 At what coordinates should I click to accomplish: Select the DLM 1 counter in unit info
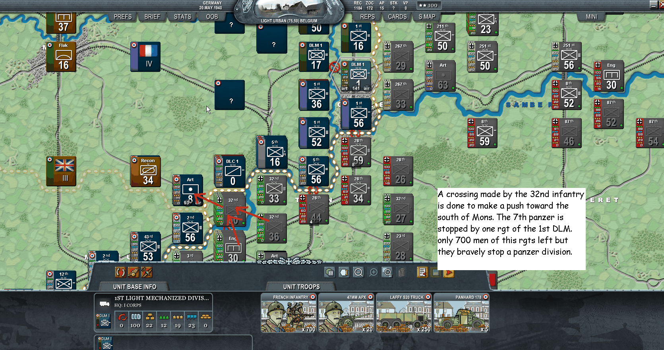pos(104,320)
